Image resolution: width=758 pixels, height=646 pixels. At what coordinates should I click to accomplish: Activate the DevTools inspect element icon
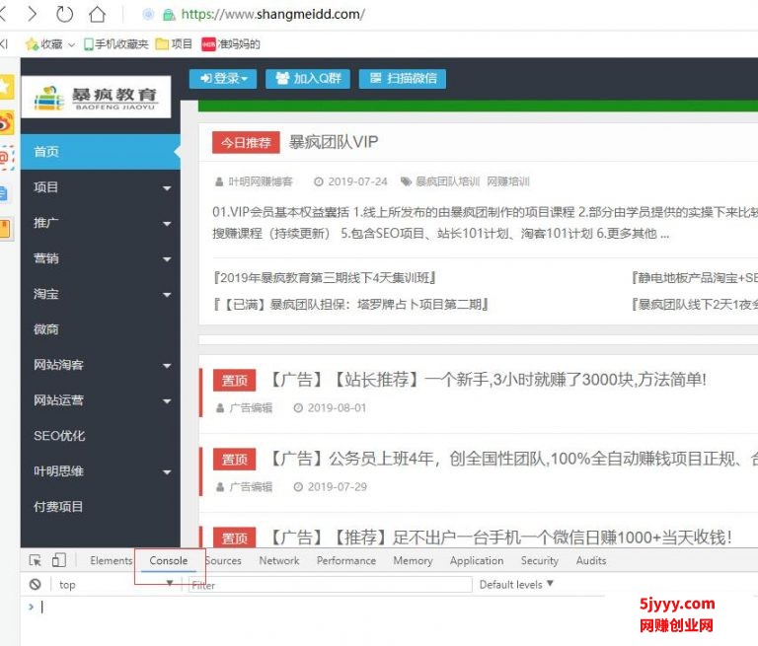pyautogui.click(x=36, y=560)
